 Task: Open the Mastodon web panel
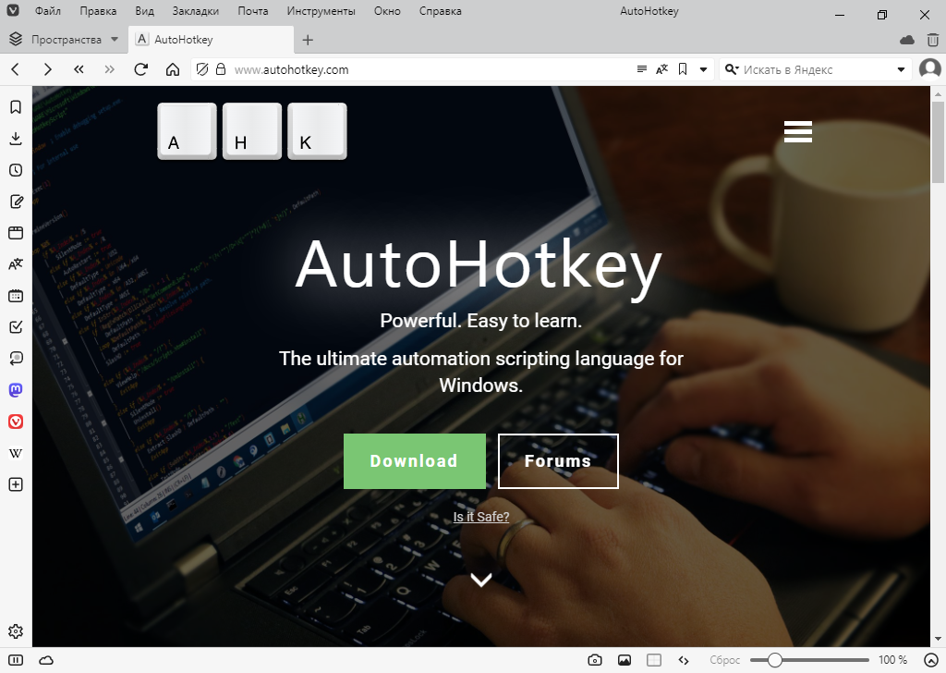[x=16, y=390]
